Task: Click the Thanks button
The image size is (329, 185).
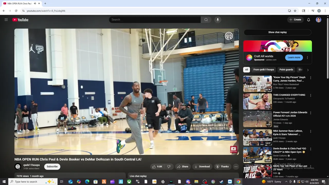Action: [222, 166]
